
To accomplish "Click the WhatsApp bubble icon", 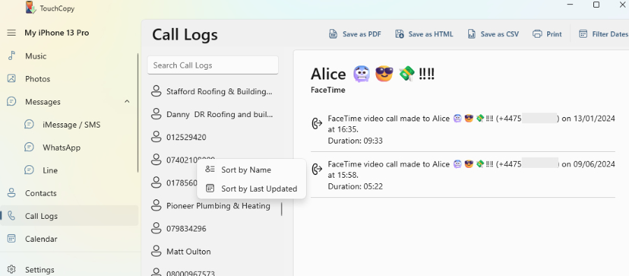I will coord(29,147).
